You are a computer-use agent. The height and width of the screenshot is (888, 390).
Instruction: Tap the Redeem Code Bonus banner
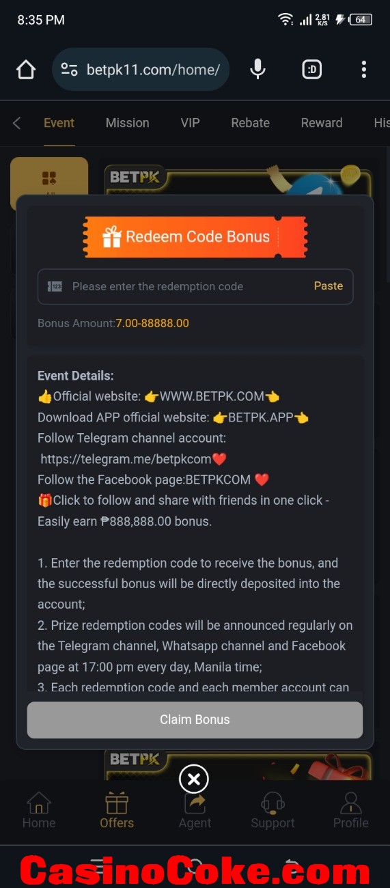click(195, 237)
